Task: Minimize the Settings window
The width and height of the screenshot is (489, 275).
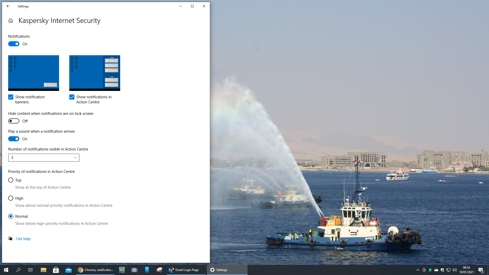Action: 181,6
